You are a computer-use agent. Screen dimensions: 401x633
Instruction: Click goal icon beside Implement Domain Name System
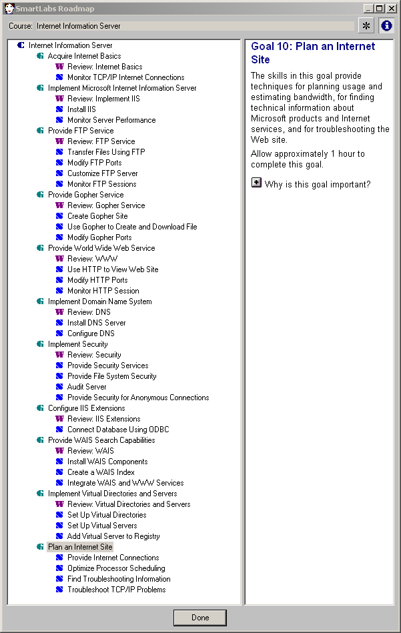(x=40, y=301)
